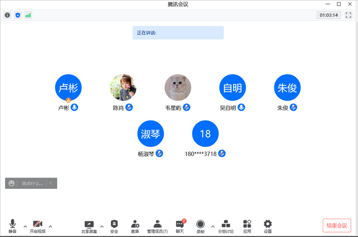Select 韦星屿's cat avatar thumbnail
Image resolution: width=358 pixels, height=237 pixels.
point(178,87)
